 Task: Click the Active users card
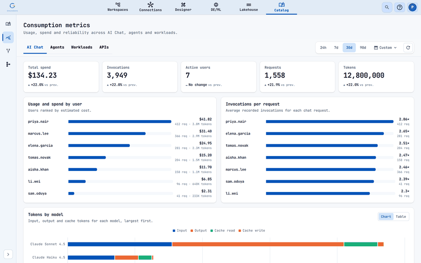[x=218, y=77]
